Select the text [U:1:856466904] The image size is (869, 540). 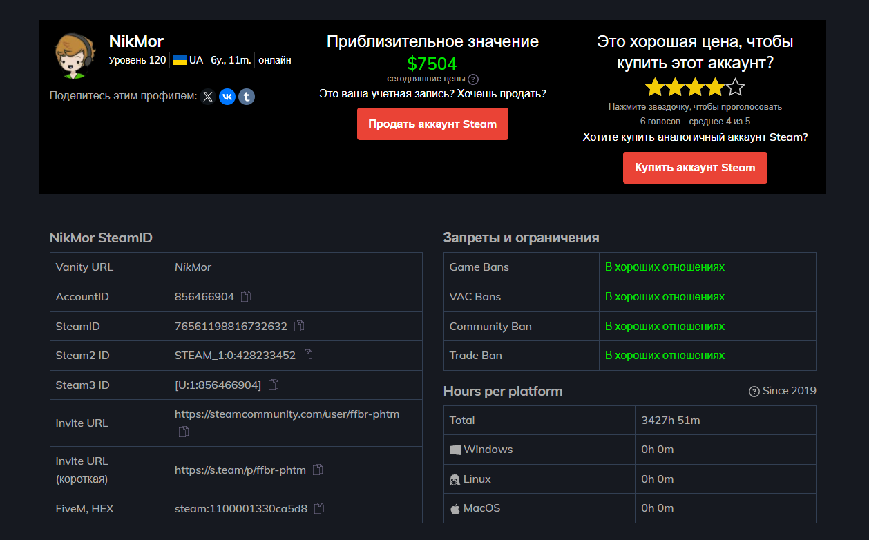coord(218,385)
